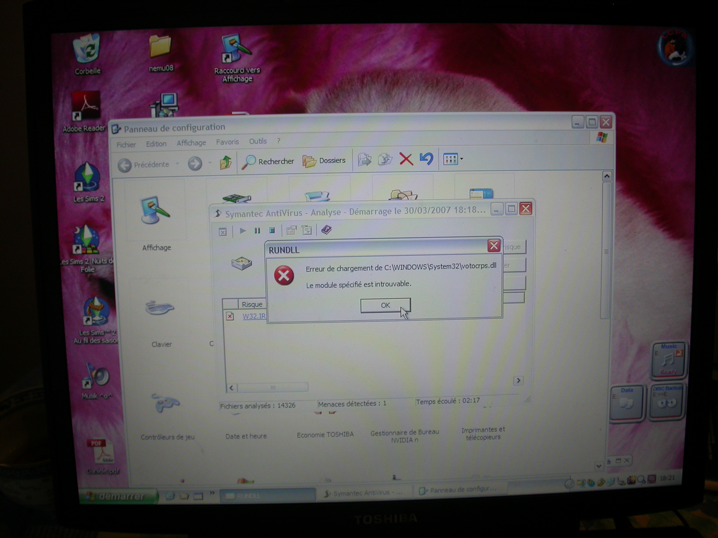Select Gestionnaire de Bureau NVIDIA item
Viewport: 718px width, 538px height.
(405, 436)
